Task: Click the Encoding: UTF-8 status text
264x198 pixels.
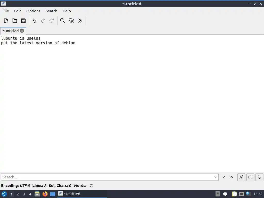Action: (15, 186)
